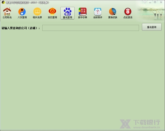Minimize the application window
The image size is (165, 131).
point(150,2)
